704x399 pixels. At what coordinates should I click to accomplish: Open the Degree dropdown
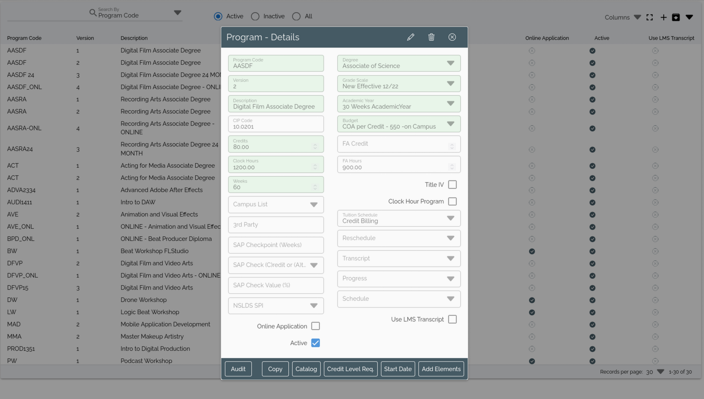[450, 63]
